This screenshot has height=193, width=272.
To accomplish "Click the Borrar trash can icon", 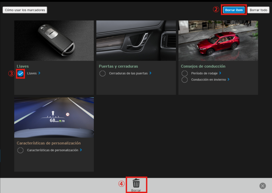I will (x=136, y=183).
